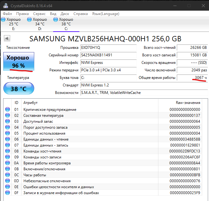Open the Диск menu
Viewport: 209px width, 201px height.
[x=65, y=14]
